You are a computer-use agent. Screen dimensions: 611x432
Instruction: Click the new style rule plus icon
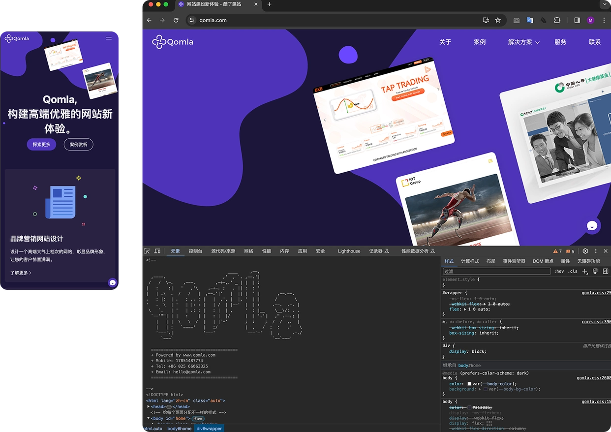pyautogui.click(x=585, y=271)
